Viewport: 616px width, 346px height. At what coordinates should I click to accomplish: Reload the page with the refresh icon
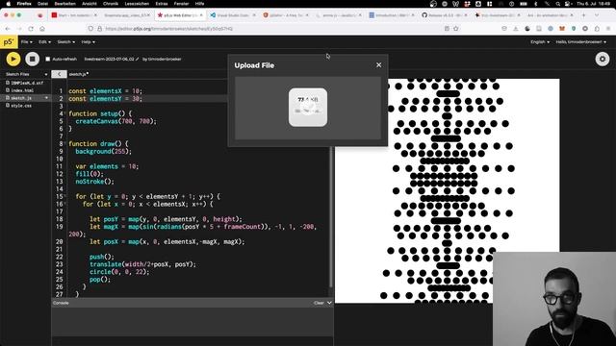point(31,29)
